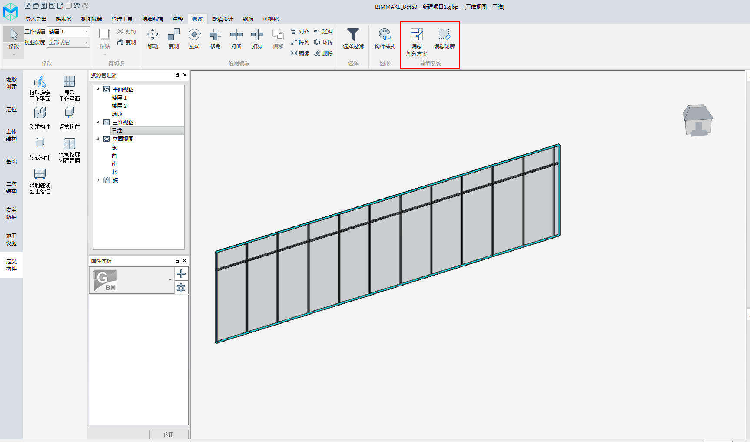Open the 钢筋 ribbon tab
Viewport: 750px width, 442px height.
click(248, 19)
